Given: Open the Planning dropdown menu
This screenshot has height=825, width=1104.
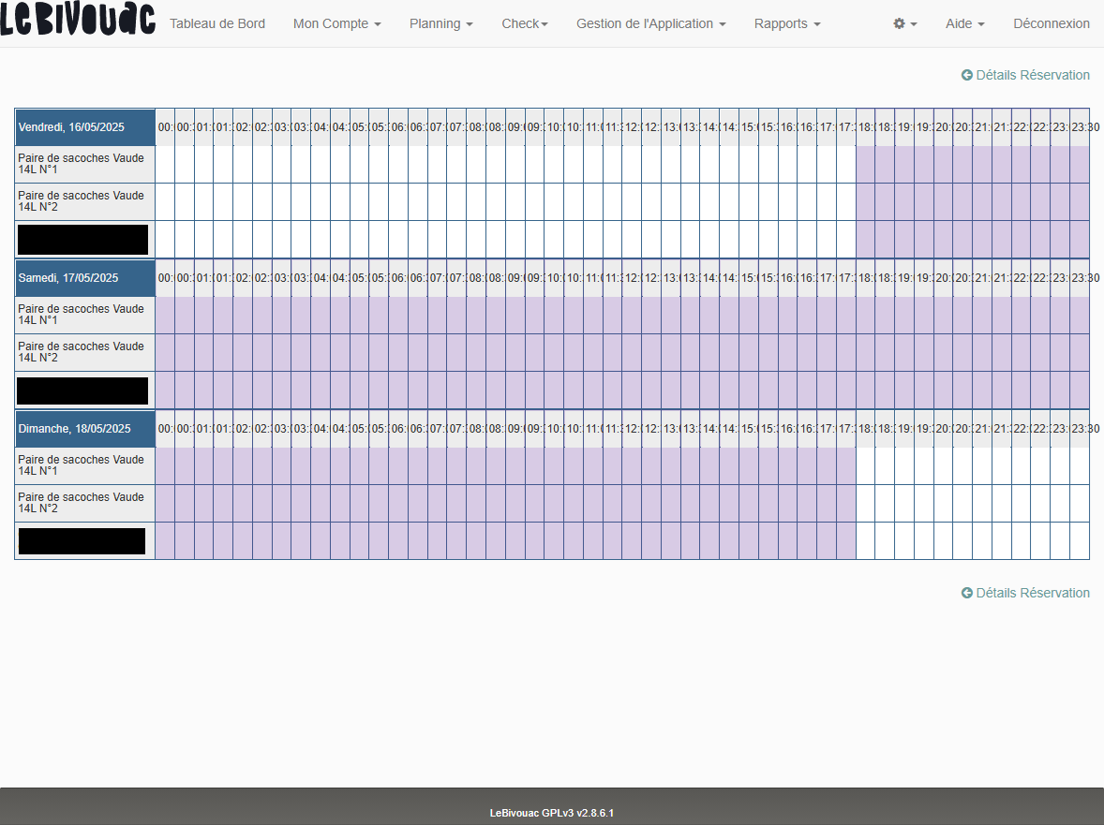Looking at the screenshot, I should (x=440, y=23).
